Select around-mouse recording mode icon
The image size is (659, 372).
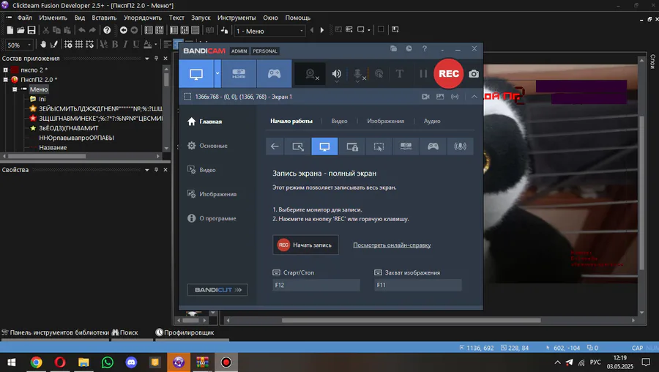[379, 146]
